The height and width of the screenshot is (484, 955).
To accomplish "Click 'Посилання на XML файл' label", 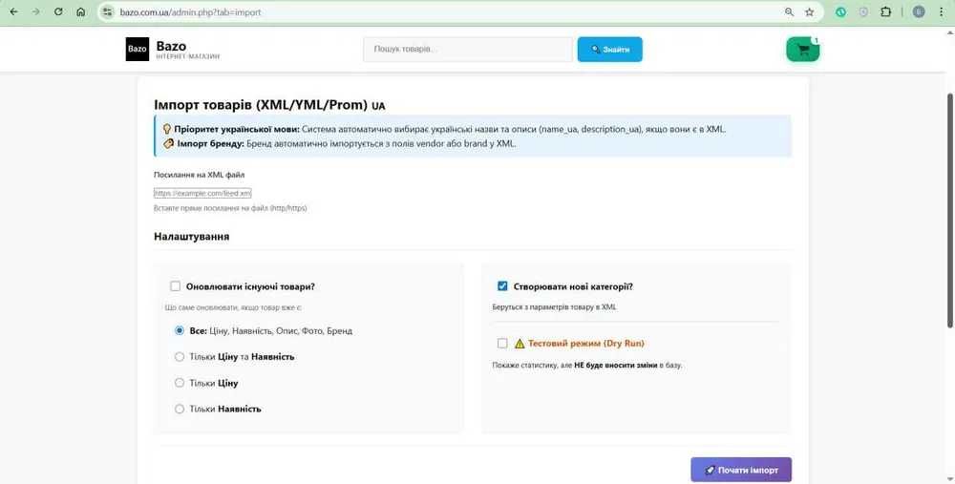I will tap(200, 175).
